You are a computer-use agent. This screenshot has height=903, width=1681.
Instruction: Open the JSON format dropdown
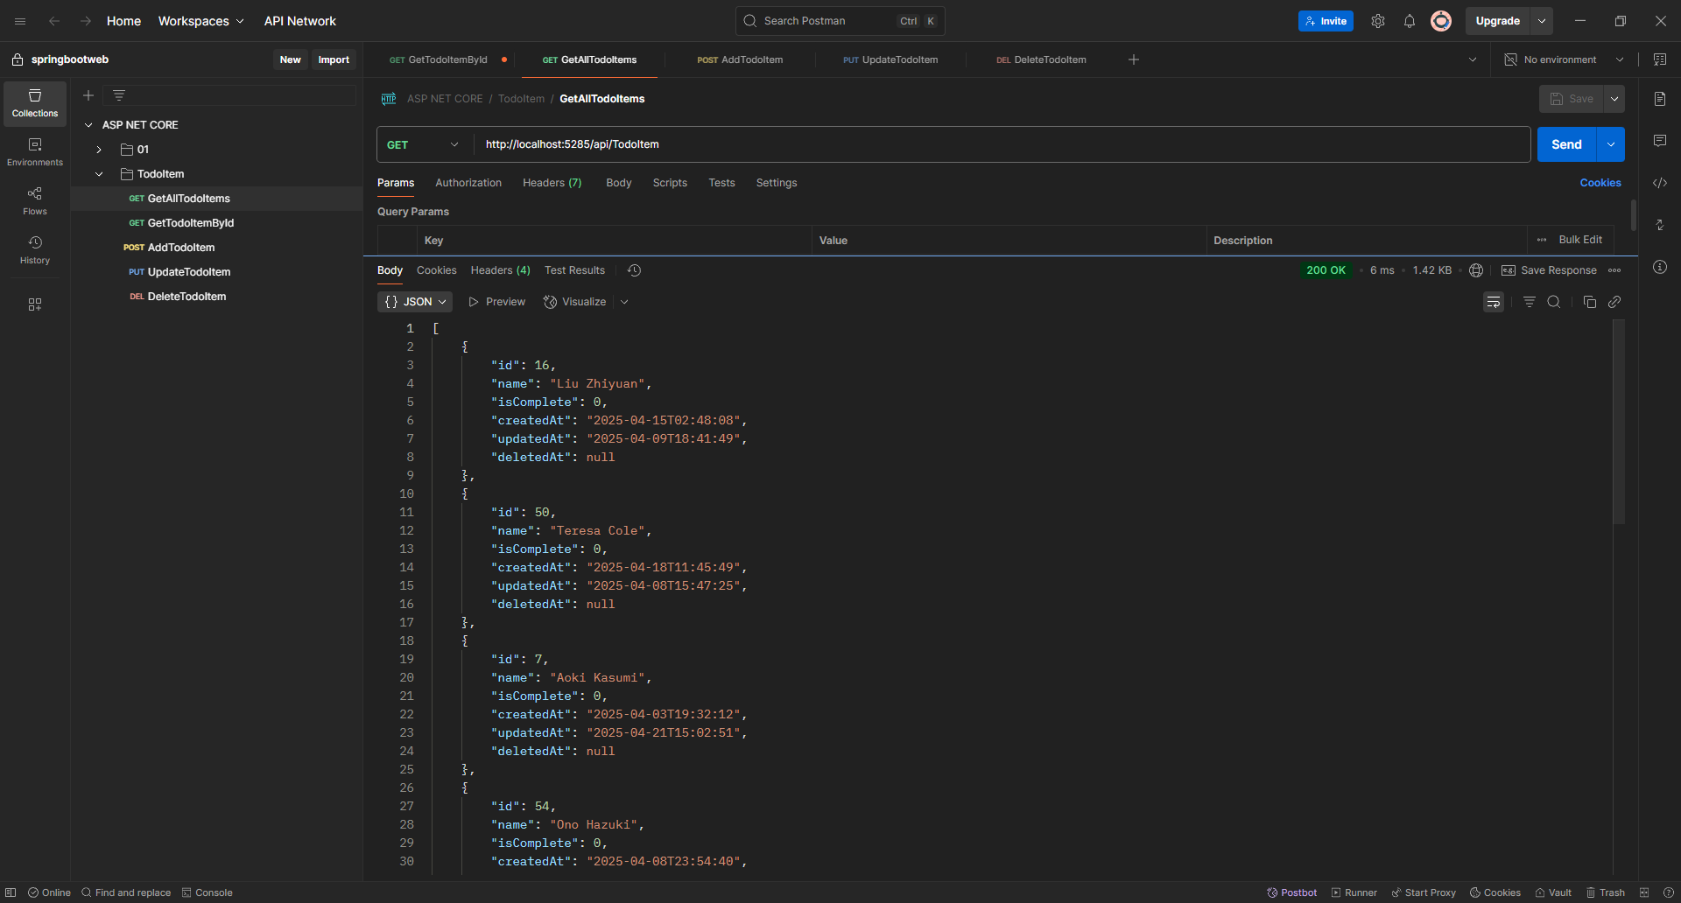415,302
